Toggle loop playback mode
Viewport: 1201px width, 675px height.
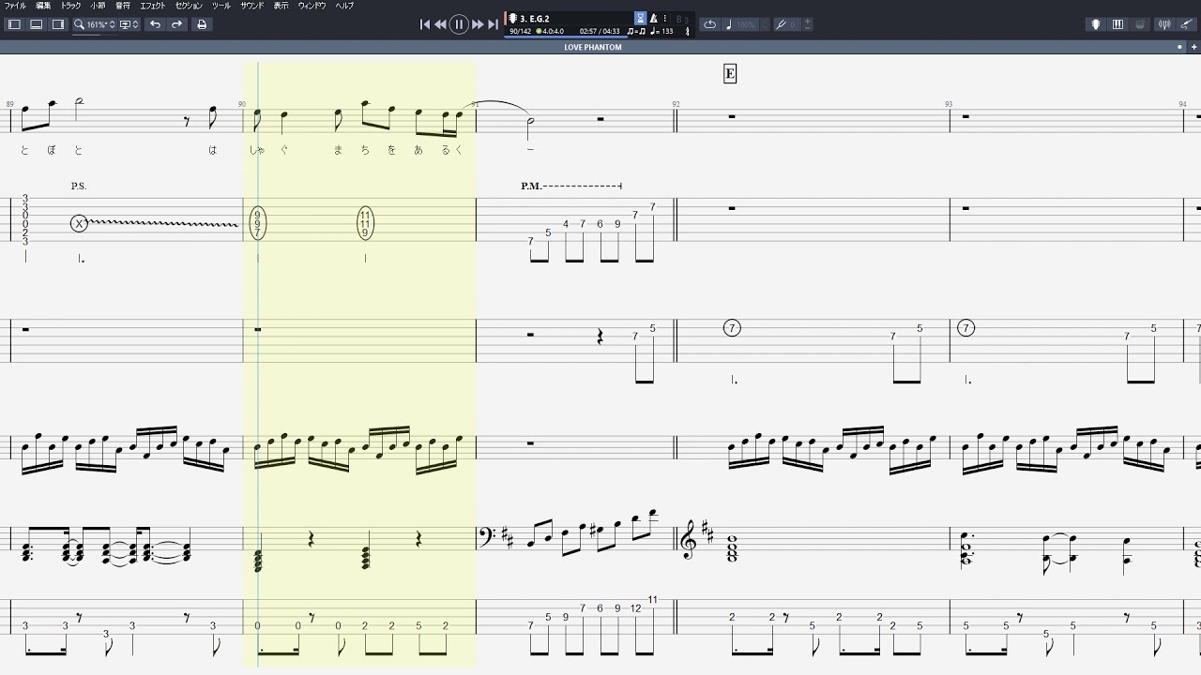pyautogui.click(x=710, y=24)
